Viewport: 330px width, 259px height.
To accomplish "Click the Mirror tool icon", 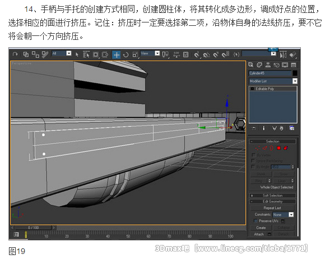I will 283,55.
